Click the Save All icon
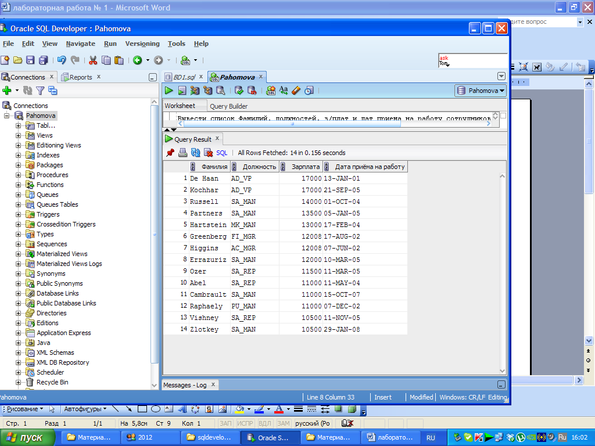Screen dimensions: 595x446 click(x=44, y=60)
